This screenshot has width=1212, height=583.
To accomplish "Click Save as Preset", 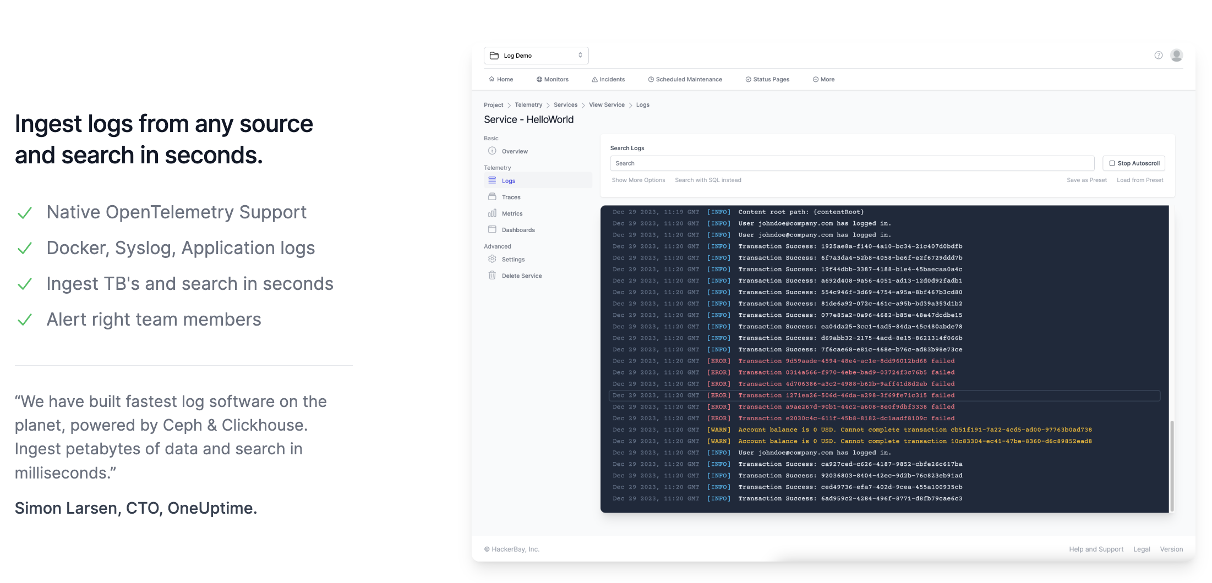I will (1087, 180).
